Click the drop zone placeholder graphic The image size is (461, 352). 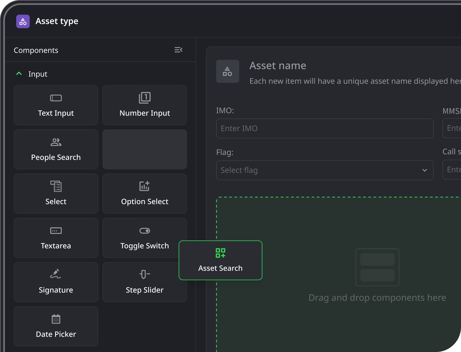click(377, 267)
